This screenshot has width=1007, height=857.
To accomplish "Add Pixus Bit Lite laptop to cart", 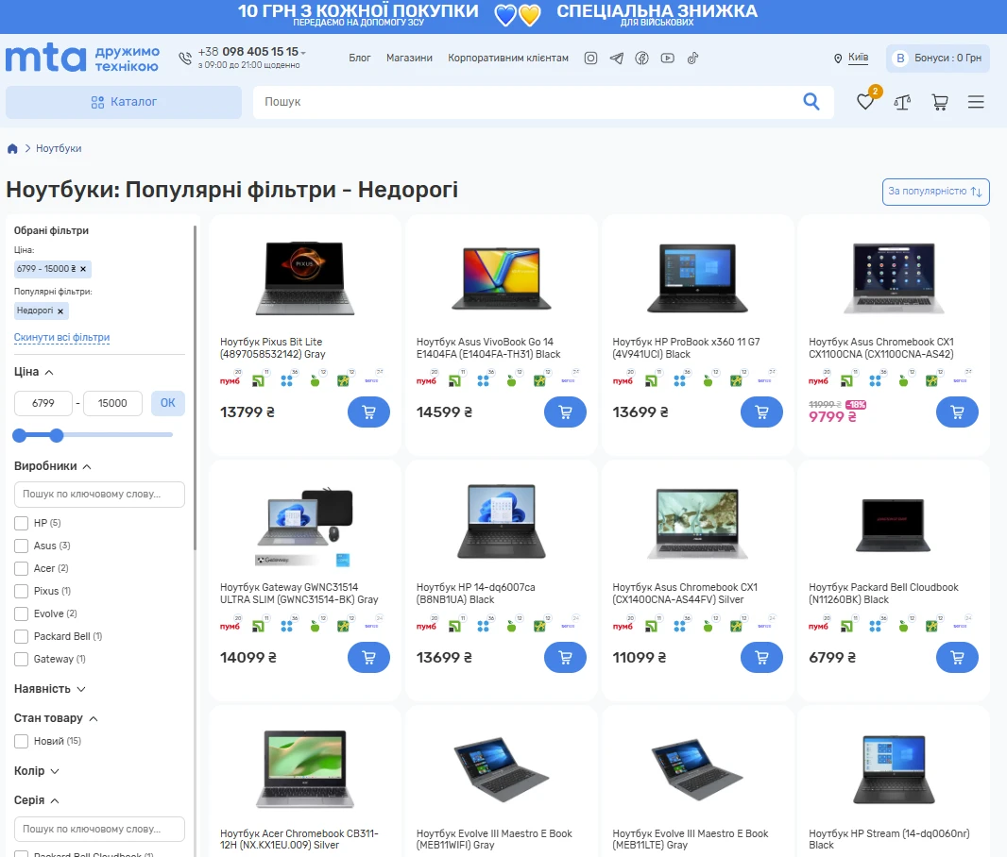I will tap(368, 412).
